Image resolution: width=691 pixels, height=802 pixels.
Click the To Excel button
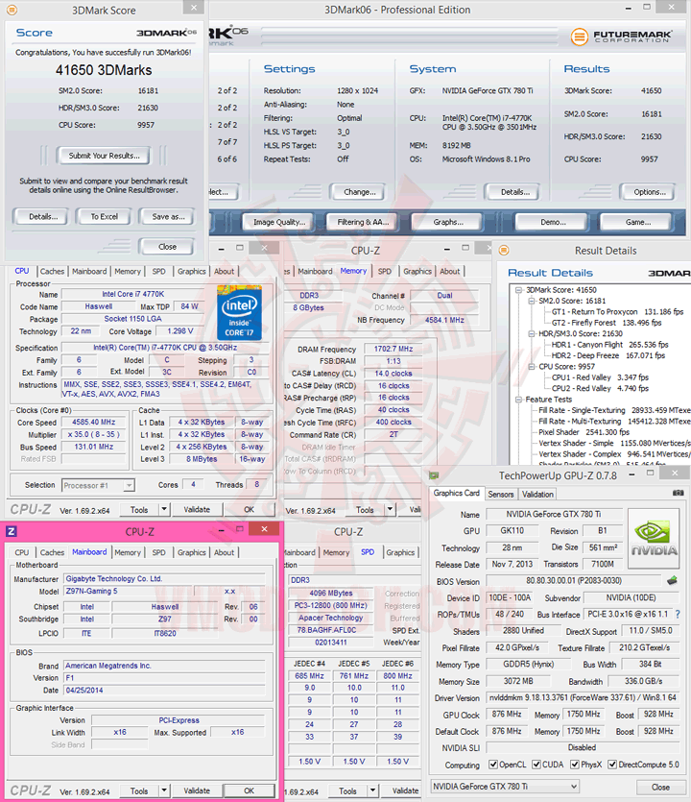[105, 216]
